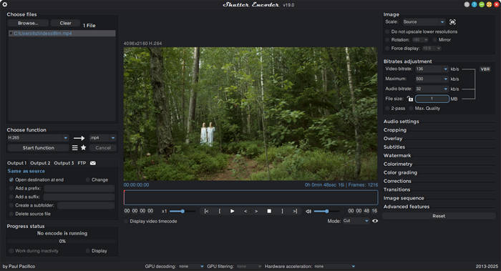Toggle Display video timecode checkbox
The height and width of the screenshot is (271, 501).
point(126,221)
